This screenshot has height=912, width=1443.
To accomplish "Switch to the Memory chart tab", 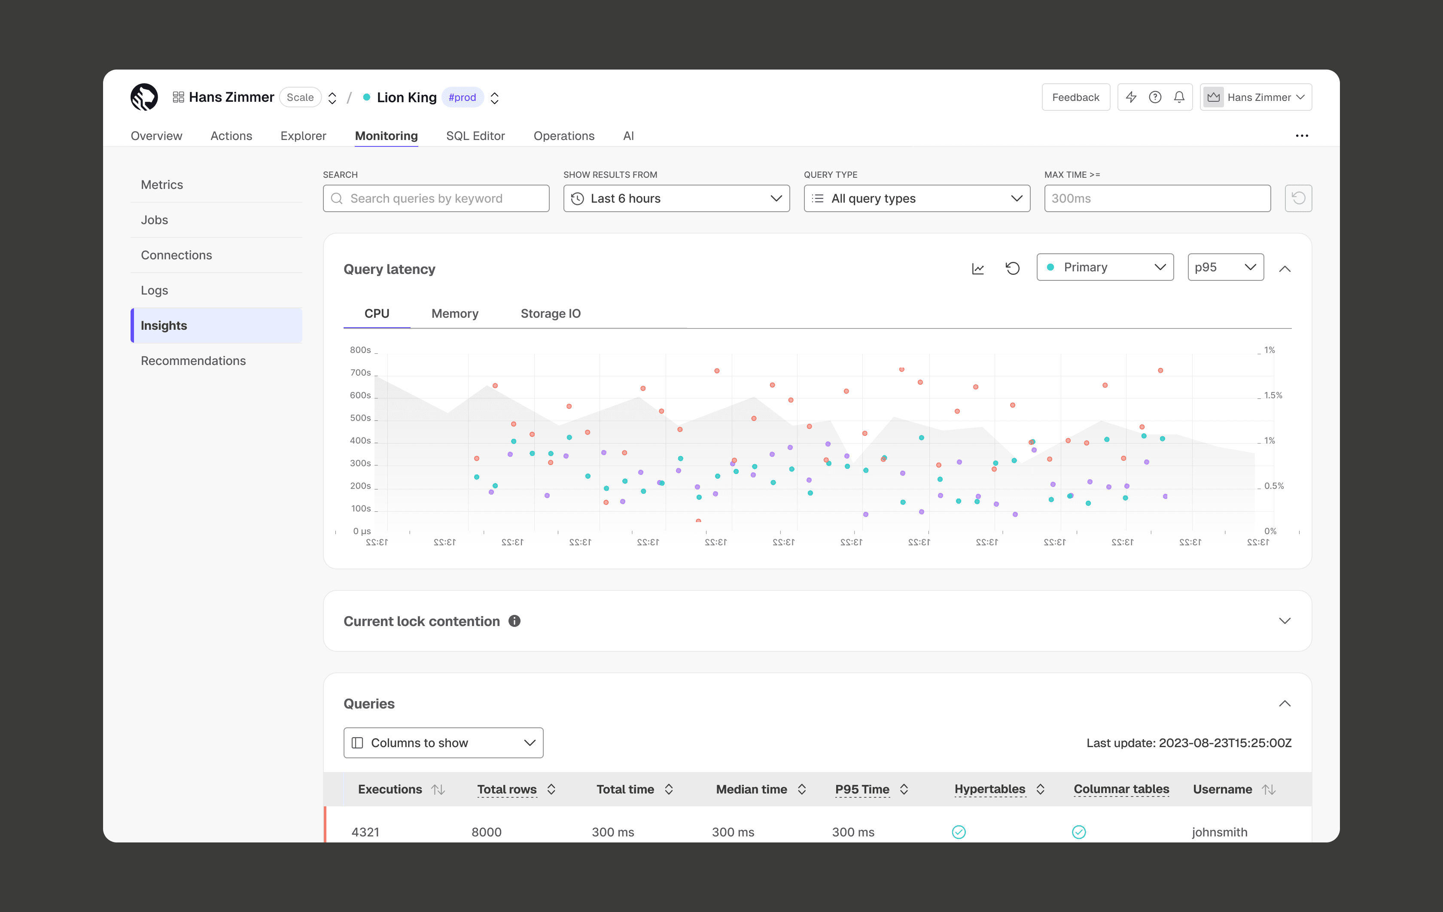I will [455, 313].
